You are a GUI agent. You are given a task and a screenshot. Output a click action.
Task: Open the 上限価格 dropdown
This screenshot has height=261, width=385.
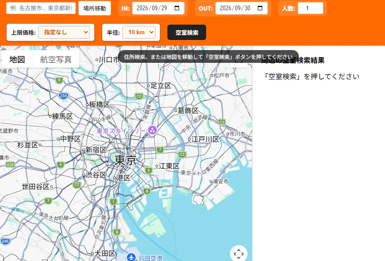(x=64, y=33)
